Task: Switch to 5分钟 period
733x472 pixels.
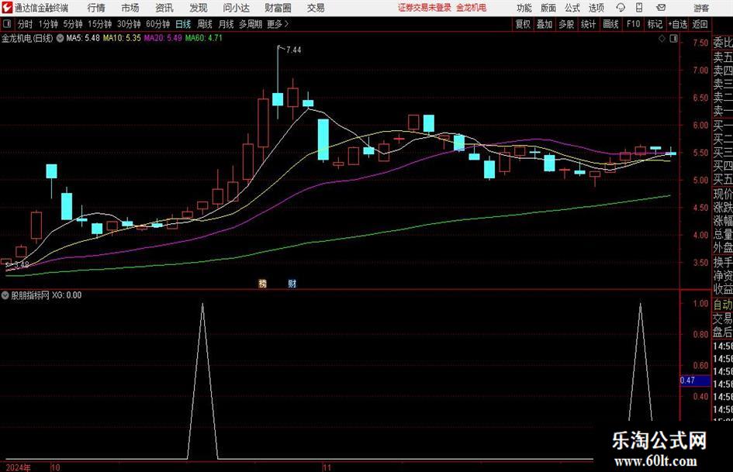Action: 73,24
